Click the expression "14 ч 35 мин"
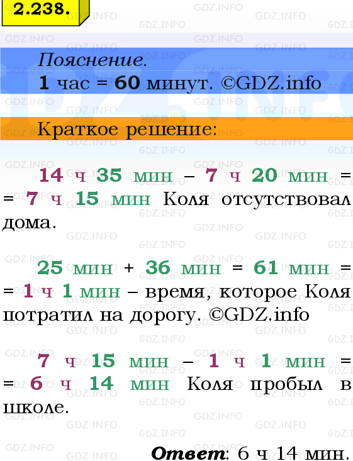 [x=106, y=175]
